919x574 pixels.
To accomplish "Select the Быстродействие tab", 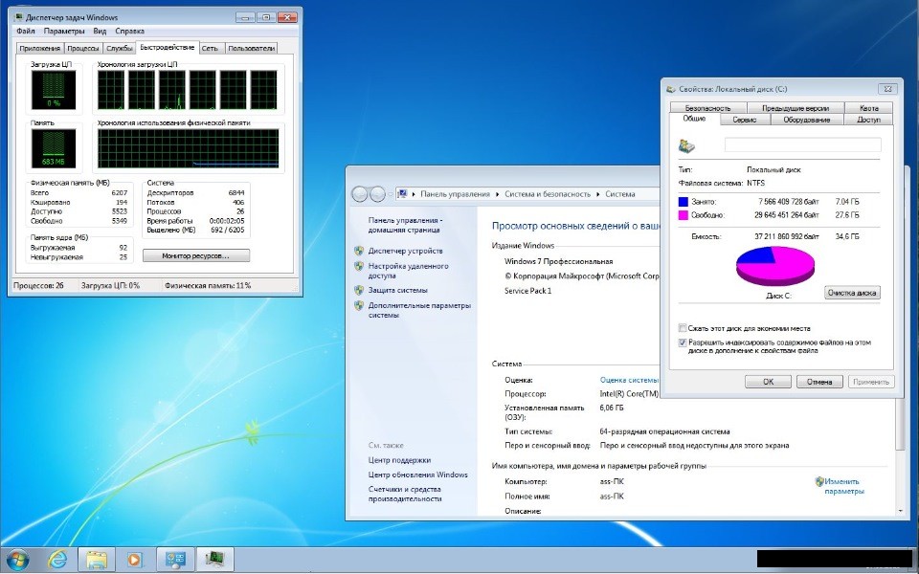I will coord(167,48).
